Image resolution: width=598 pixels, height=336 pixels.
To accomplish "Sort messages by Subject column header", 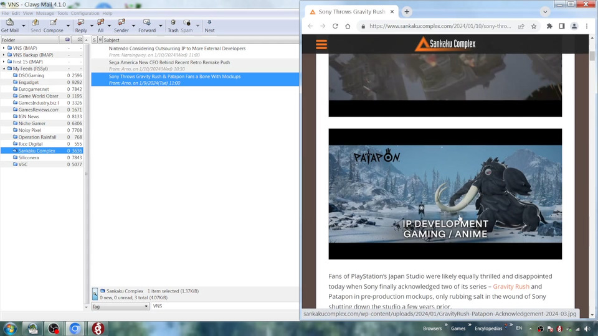I will click(201, 40).
